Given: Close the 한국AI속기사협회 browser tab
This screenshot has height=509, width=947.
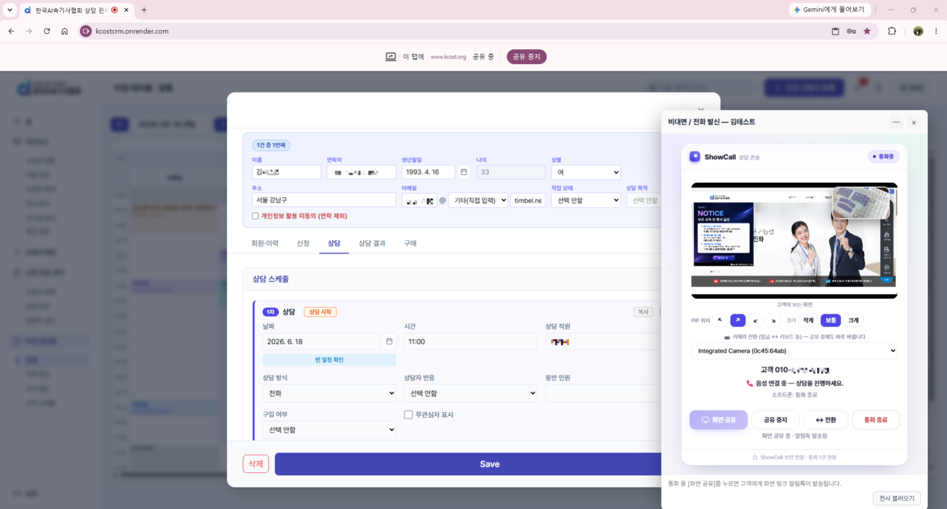Looking at the screenshot, I should 126,10.
